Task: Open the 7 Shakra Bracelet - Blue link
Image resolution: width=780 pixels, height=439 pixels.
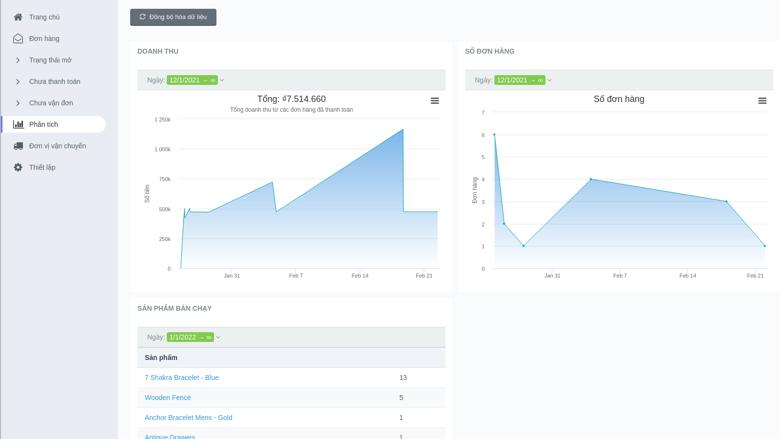Action: [182, 378]
